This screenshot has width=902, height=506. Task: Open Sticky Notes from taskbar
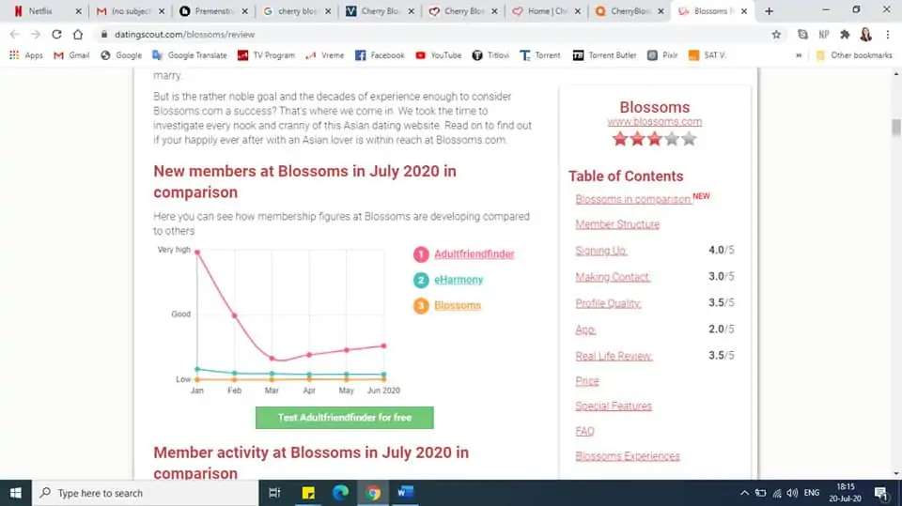(x=308, y=493)
